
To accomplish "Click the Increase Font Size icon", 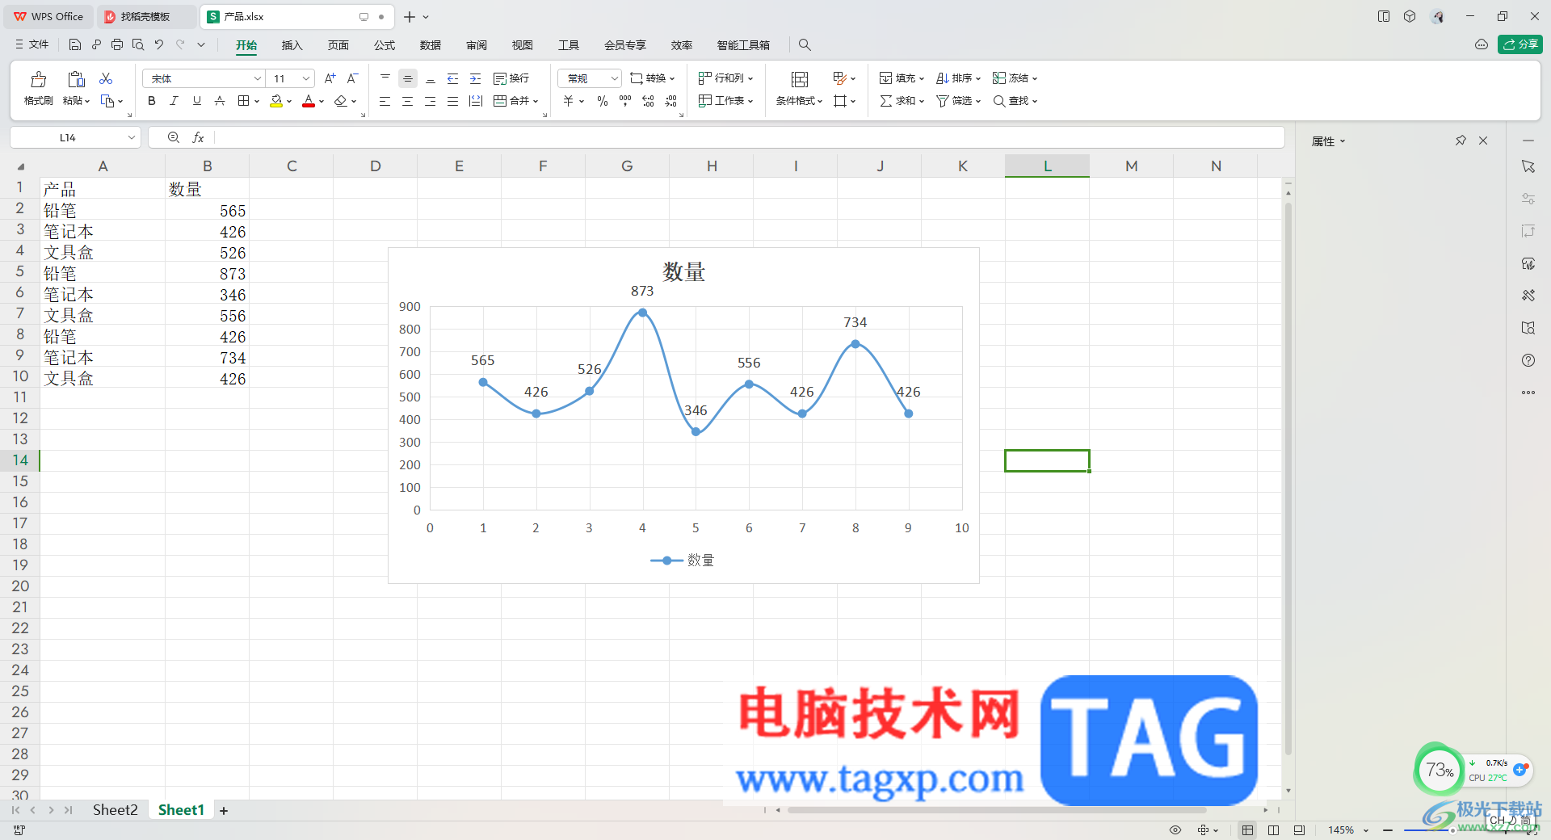I will [x=330, y=78].
